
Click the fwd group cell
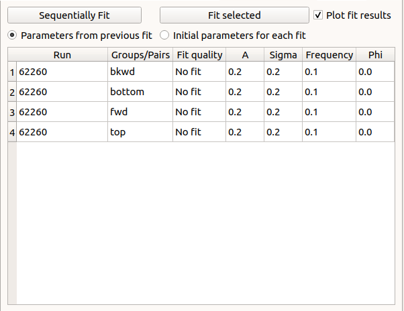point(140,112)
